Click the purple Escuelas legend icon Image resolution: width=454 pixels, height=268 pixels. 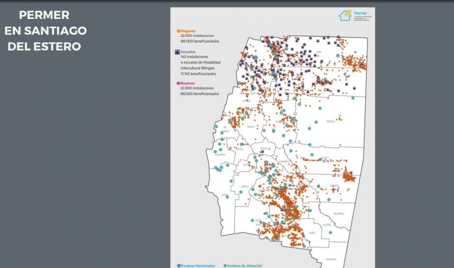point(178,51)
